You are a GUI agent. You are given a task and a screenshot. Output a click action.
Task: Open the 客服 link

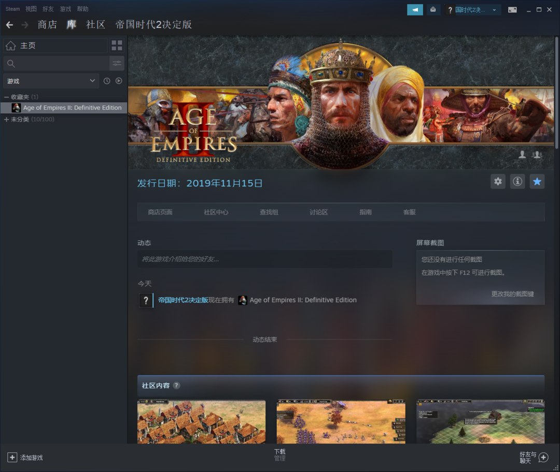[x=409, y=212]
